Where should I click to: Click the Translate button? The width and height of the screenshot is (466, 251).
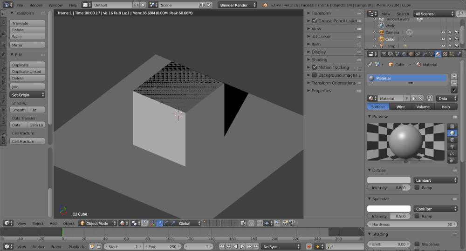coord(27,23)
